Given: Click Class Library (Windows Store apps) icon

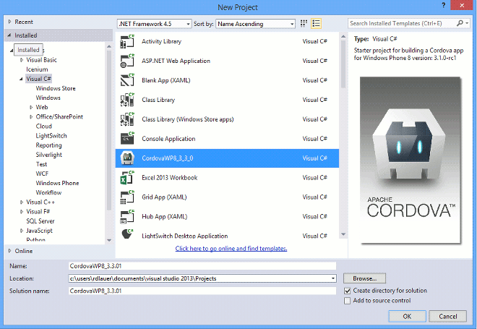Looking at the screenshot, I should coord(127,119).
